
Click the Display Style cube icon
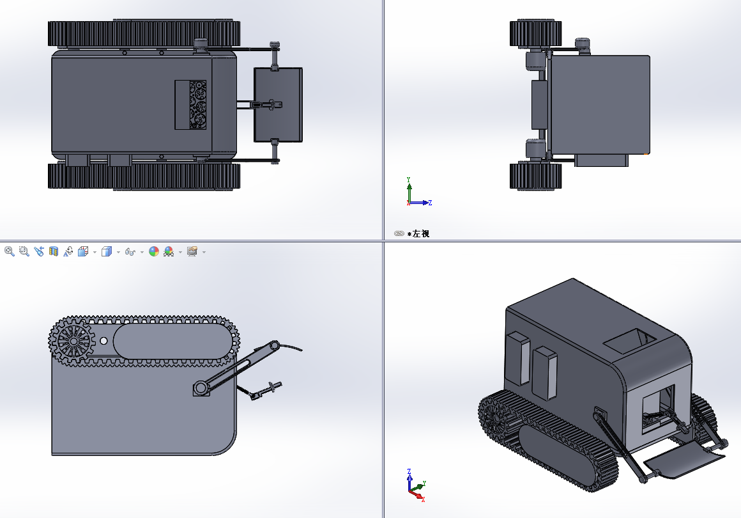pos(107,252)
